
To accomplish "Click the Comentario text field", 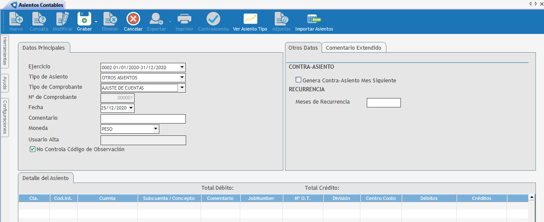I will (143, 119).
